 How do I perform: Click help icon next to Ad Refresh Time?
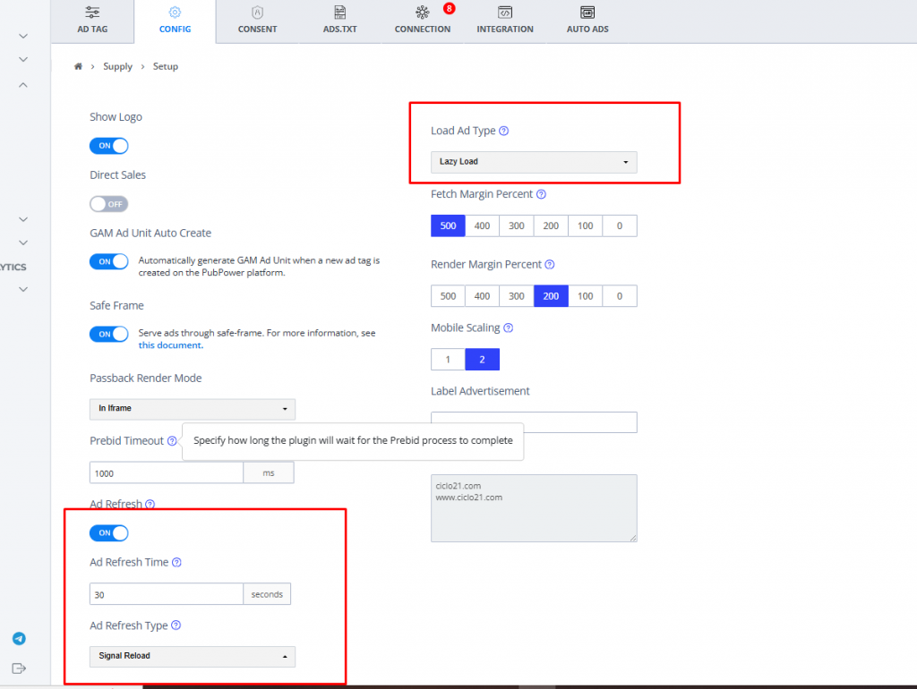[176, 563]
